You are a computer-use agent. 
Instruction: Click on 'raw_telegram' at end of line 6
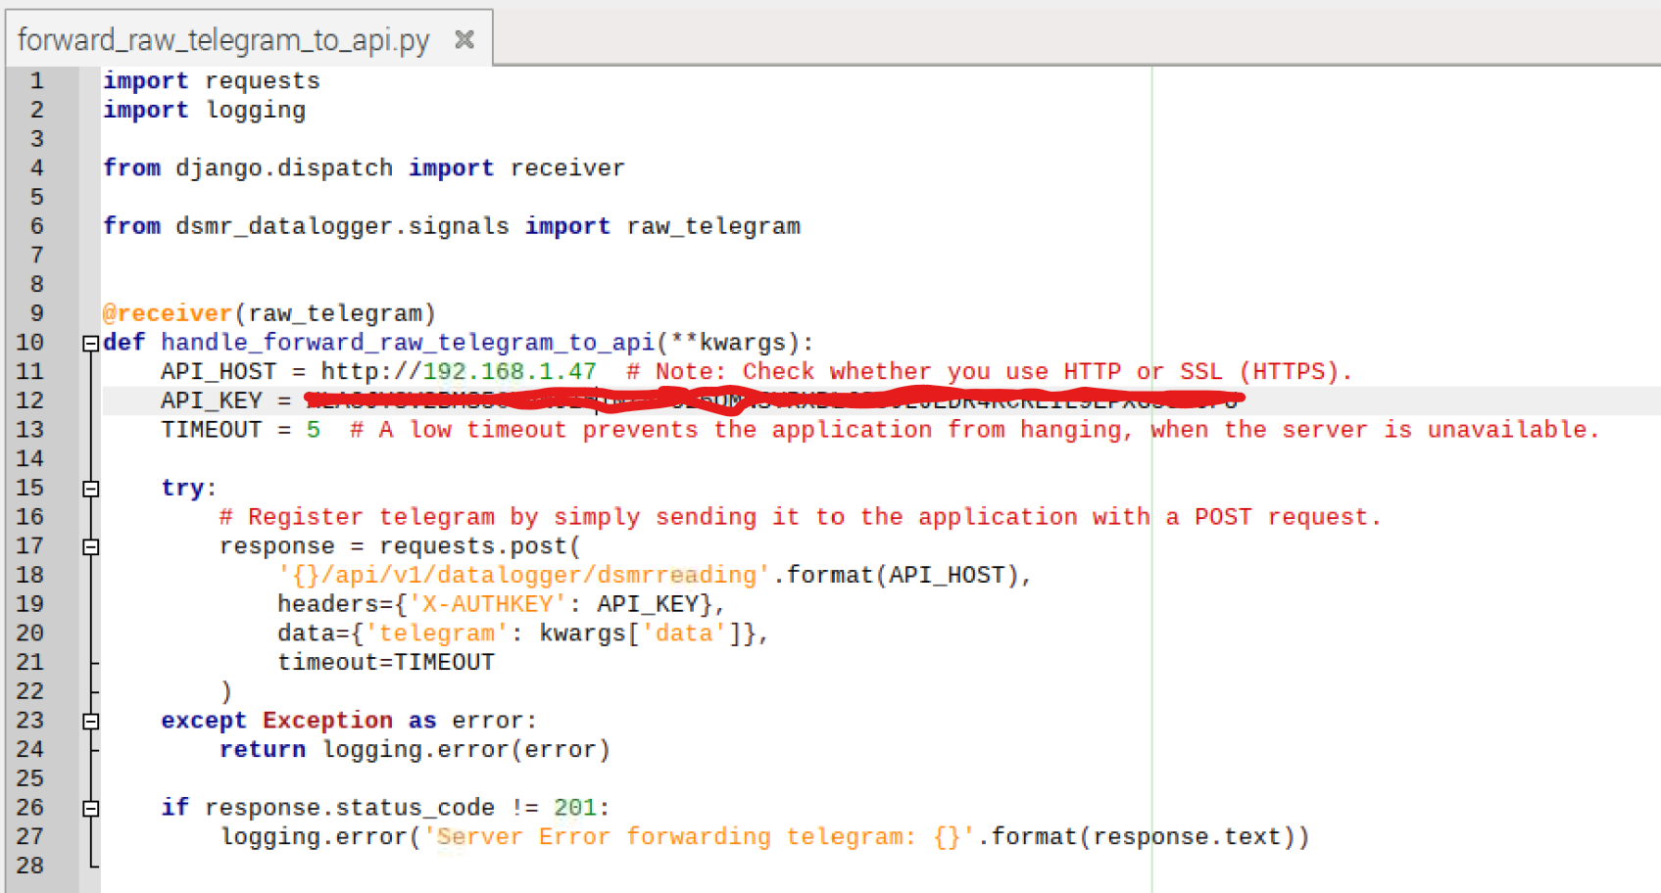point(713,226)
